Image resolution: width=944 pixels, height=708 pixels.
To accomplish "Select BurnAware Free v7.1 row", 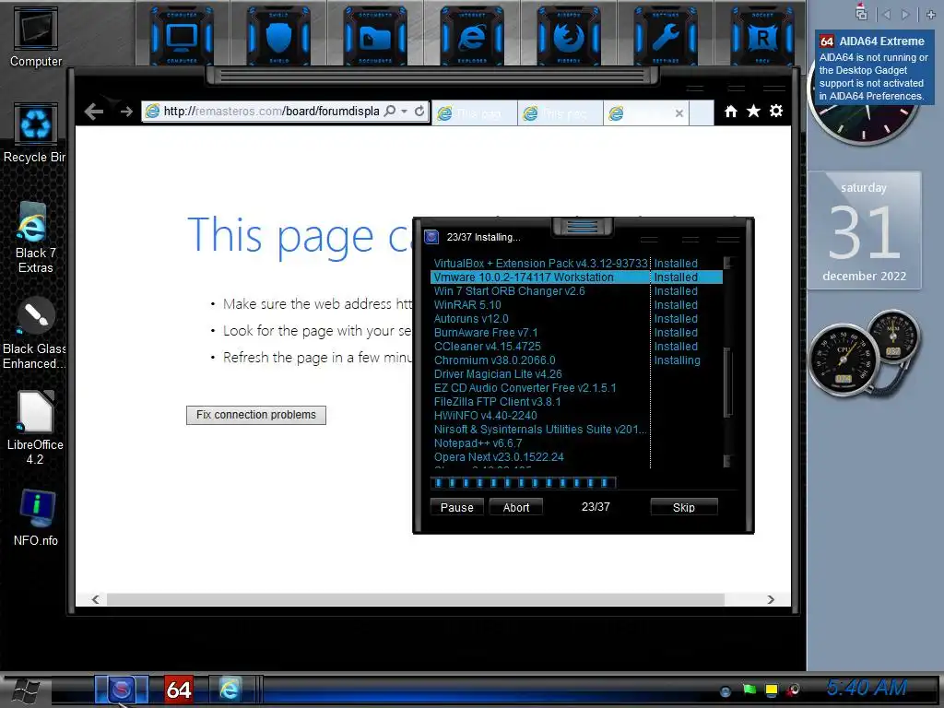I will 576,333.
